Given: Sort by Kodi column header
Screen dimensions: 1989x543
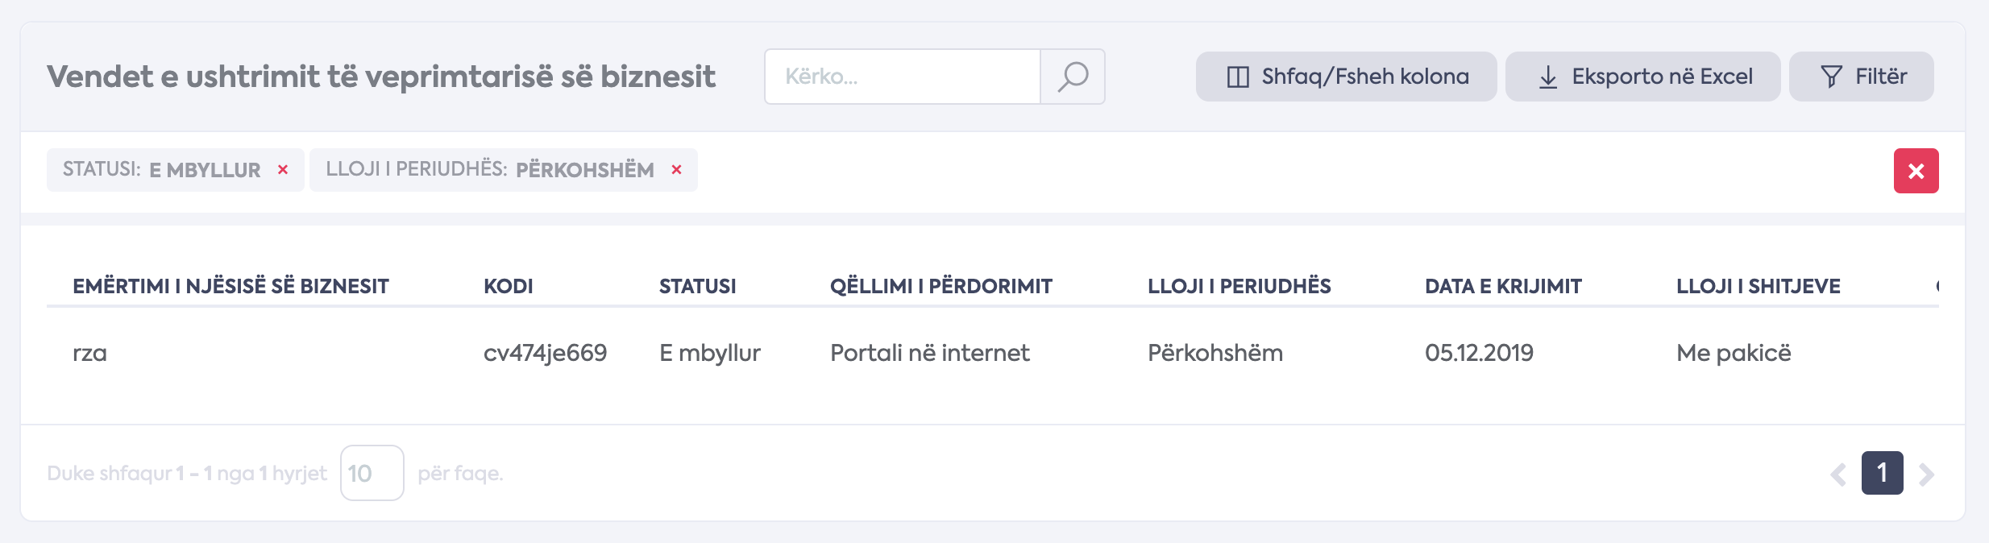Looking at the screenshot, I should click(508, 286).
